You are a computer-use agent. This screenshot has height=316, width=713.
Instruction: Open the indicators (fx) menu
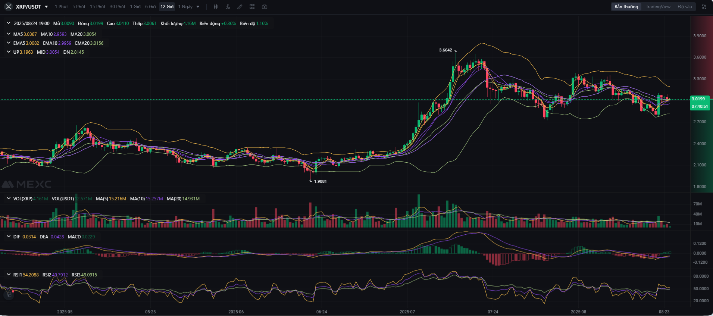tap(228, 7)
